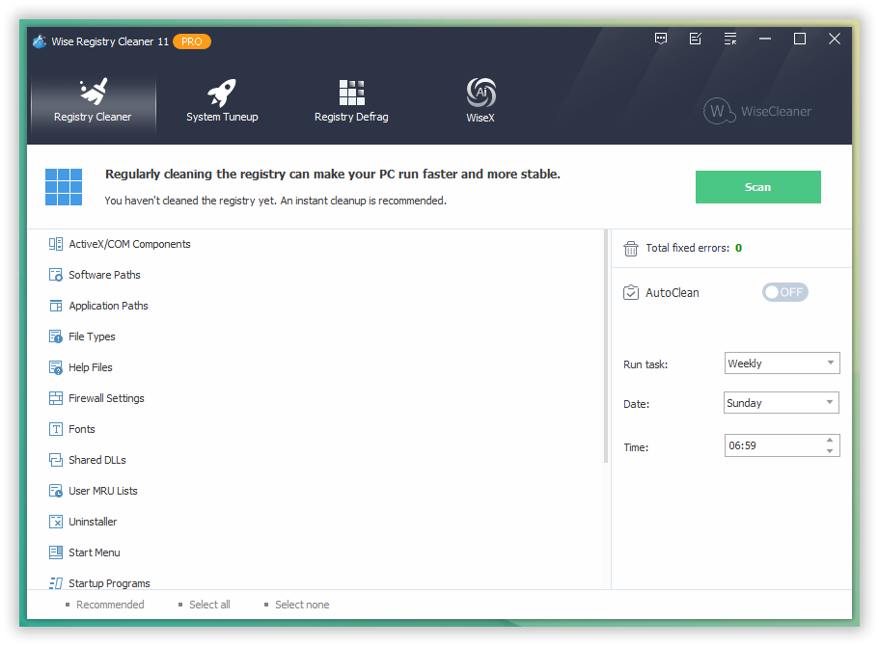Start scan with green Scan button

click(758, 187)
